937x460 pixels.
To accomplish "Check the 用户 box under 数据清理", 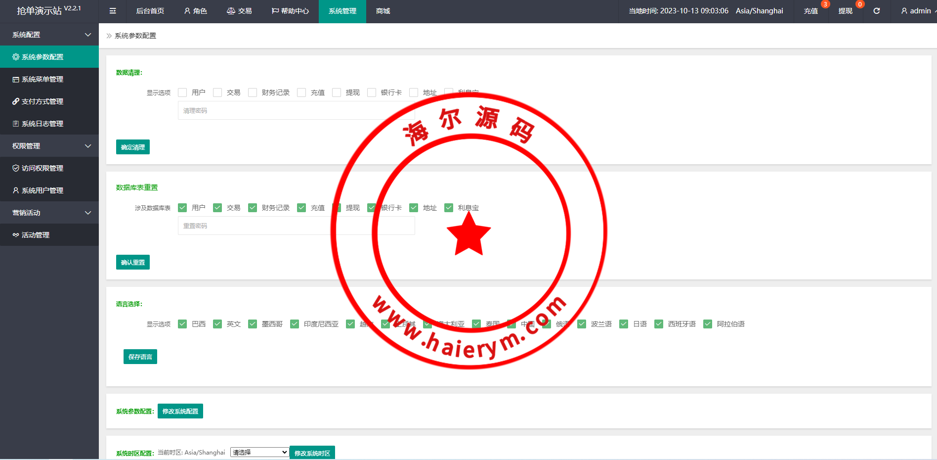I will click(x=182, y=92).
